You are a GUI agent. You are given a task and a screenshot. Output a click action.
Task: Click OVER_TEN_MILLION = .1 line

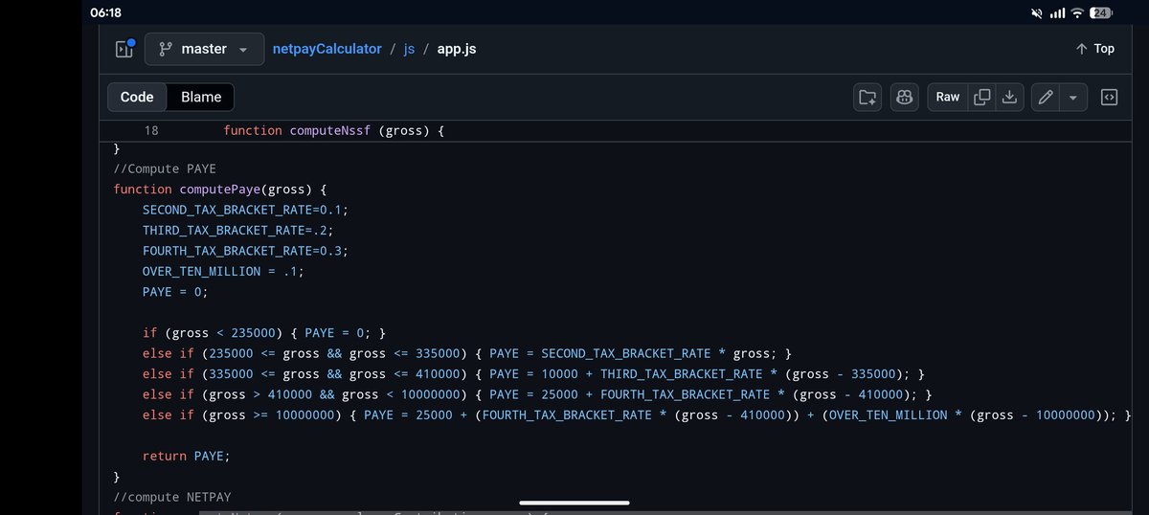[x=224, y=271]
